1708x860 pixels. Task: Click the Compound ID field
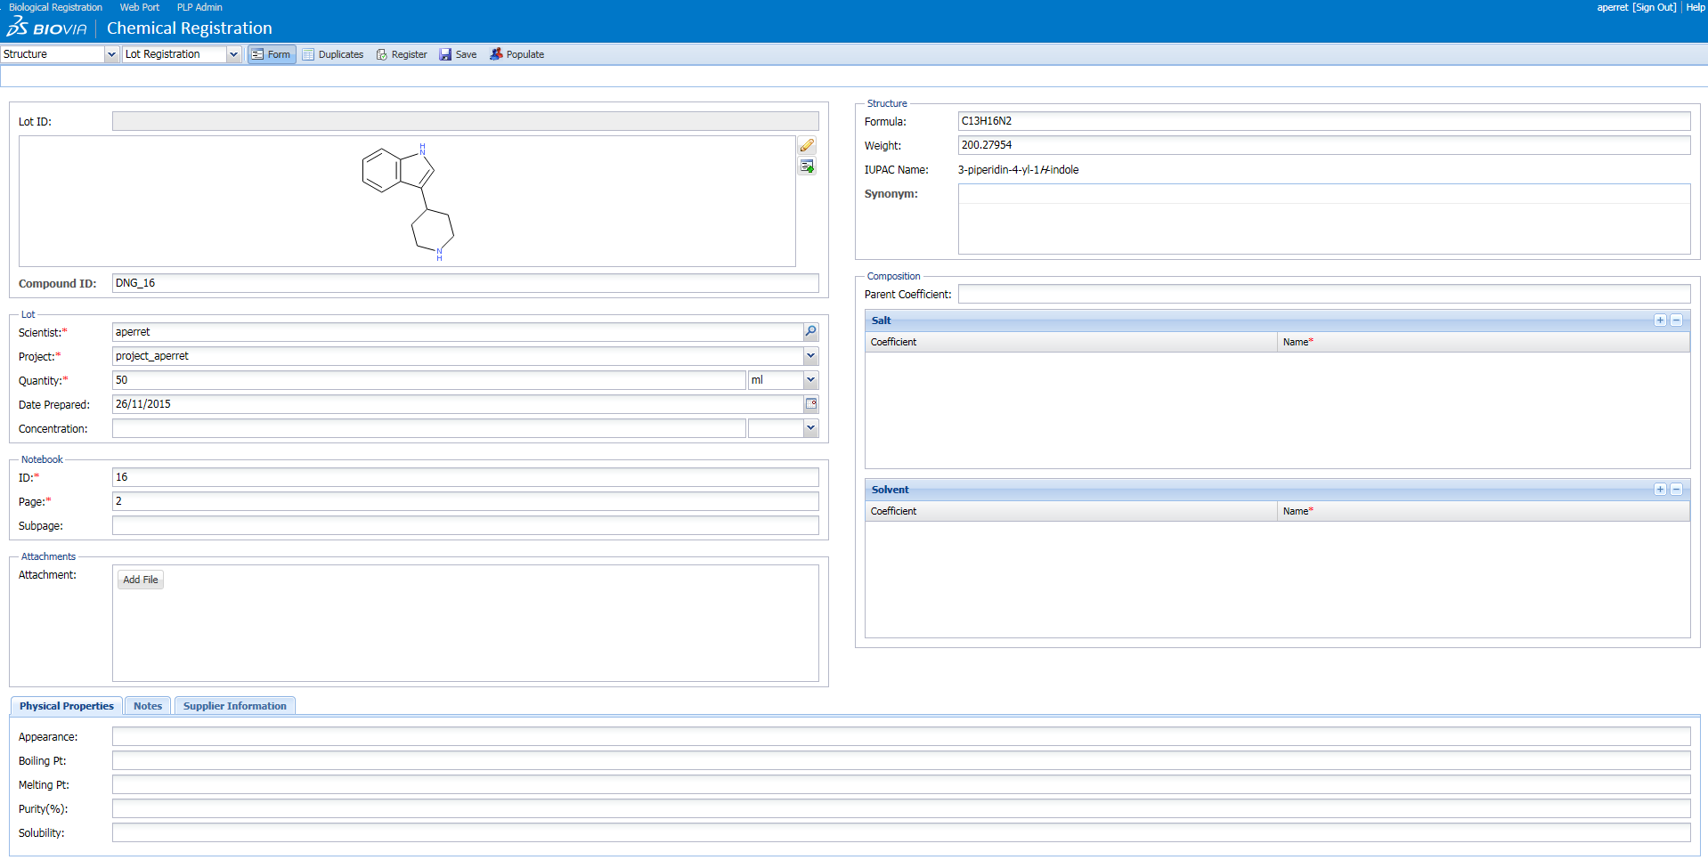[465, 283]
